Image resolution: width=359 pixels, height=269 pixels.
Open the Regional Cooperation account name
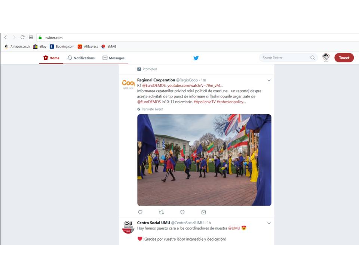click(156, 80)
